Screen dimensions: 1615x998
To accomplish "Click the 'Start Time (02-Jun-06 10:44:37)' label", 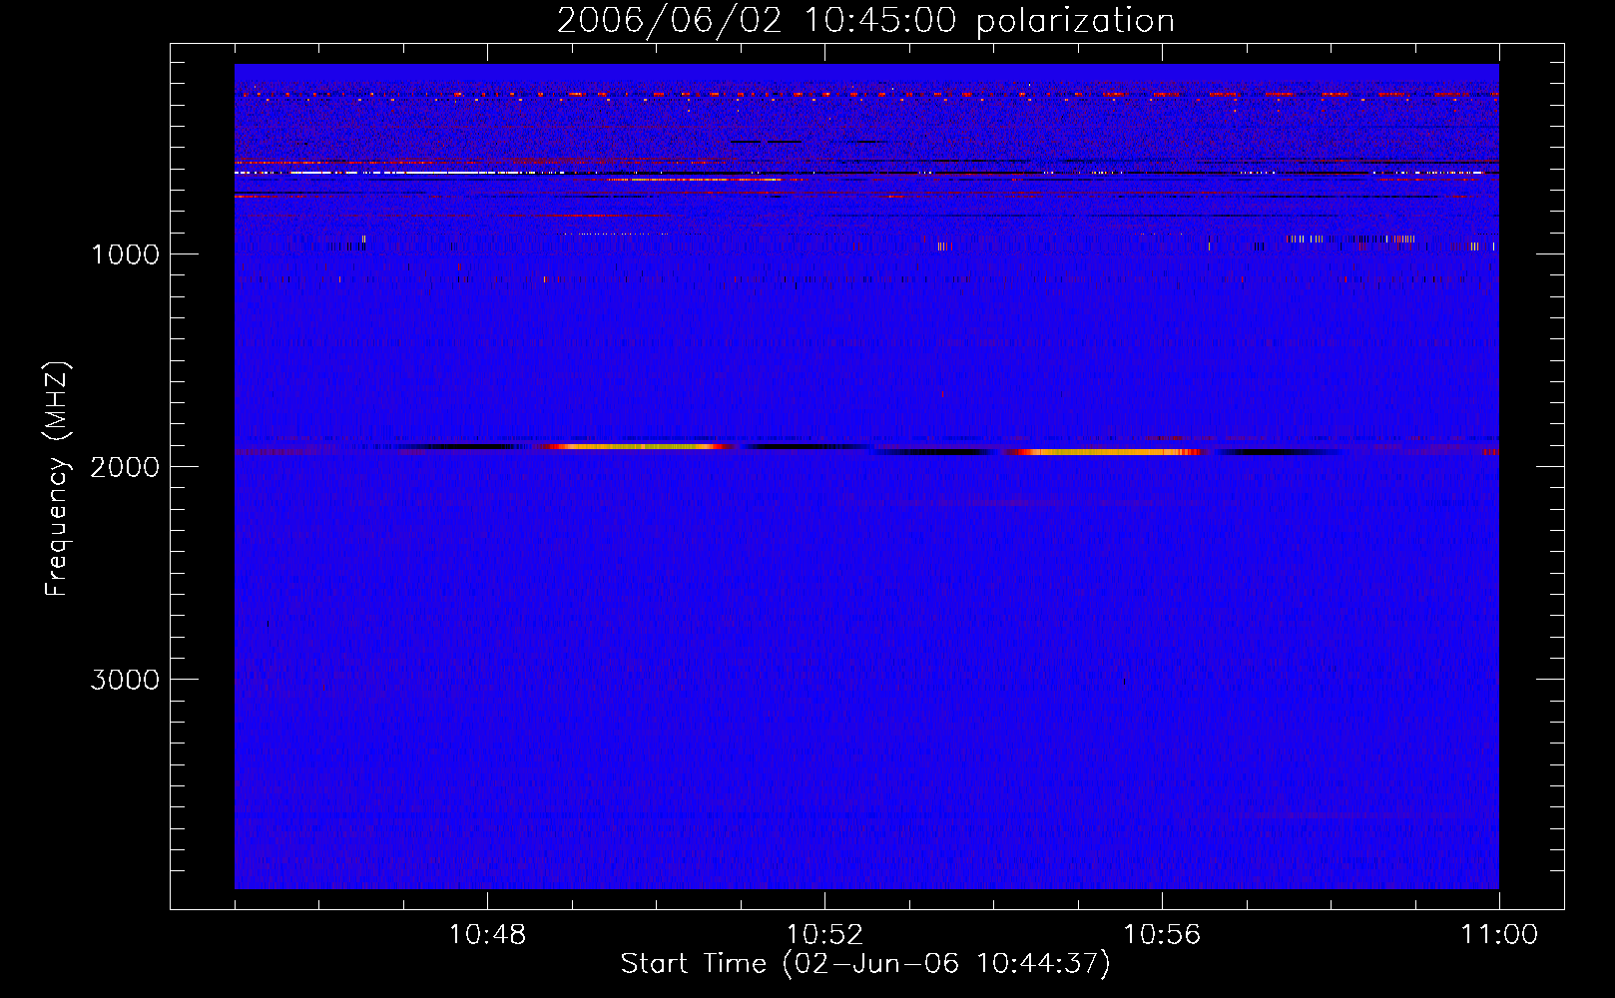I will [x=865, y=964].
